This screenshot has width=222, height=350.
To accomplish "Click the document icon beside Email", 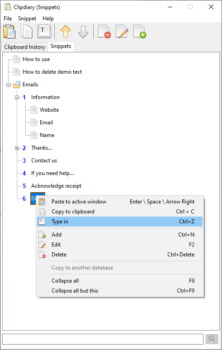I will [34, 123].
